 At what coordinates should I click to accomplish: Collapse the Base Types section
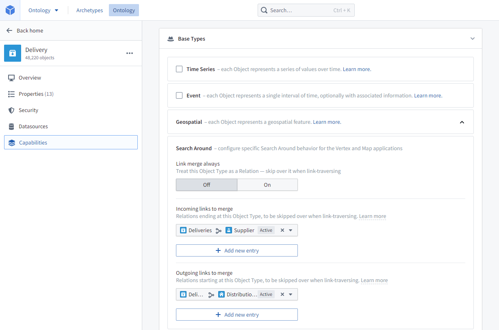pyautogui.click(x=473, y=39)
